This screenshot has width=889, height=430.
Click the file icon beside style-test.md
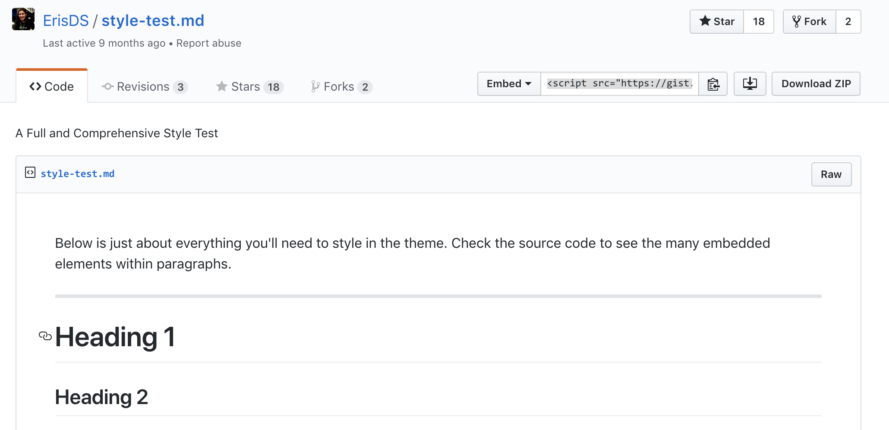tap(30, 173)
